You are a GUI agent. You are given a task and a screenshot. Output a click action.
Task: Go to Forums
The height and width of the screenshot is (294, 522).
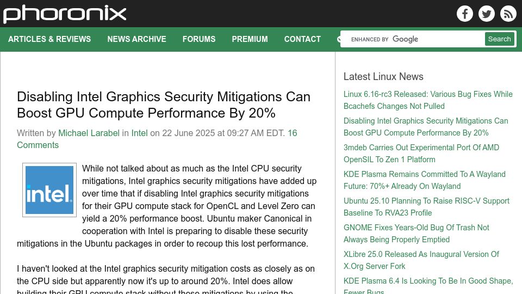click(199, 39)
